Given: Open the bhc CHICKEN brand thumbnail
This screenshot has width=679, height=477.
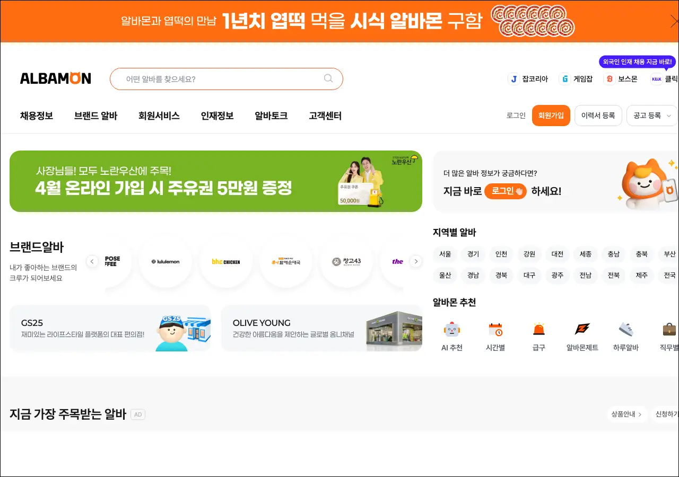Looking at the screenshot, I should click(226, 261).
